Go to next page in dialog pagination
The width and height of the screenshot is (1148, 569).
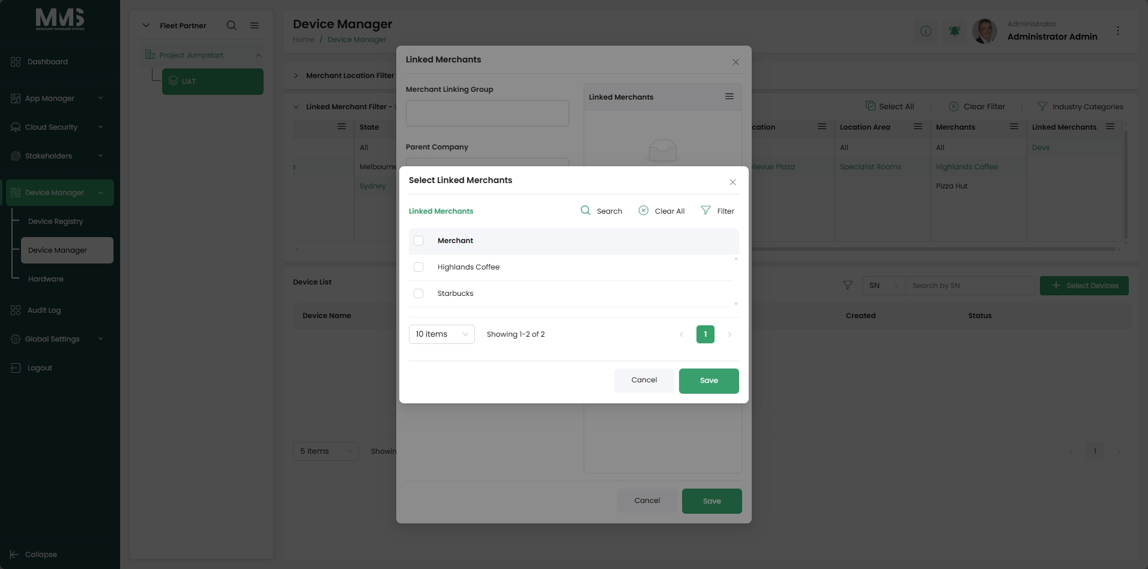(730, 334)
